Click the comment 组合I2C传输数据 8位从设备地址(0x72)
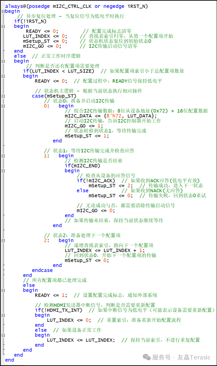Screen dimensions: 217x366 [x=136, y=111]
